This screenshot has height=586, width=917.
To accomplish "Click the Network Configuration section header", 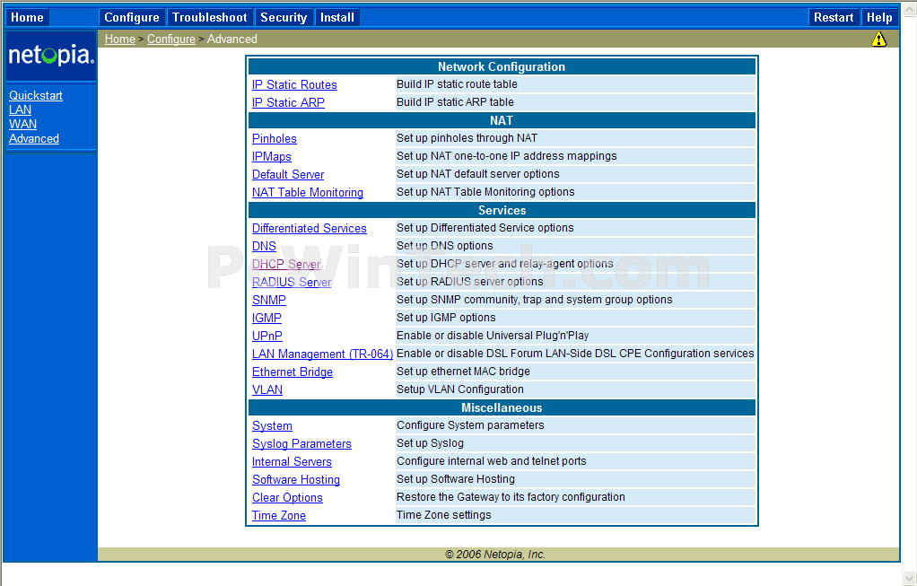I will 502,66.
